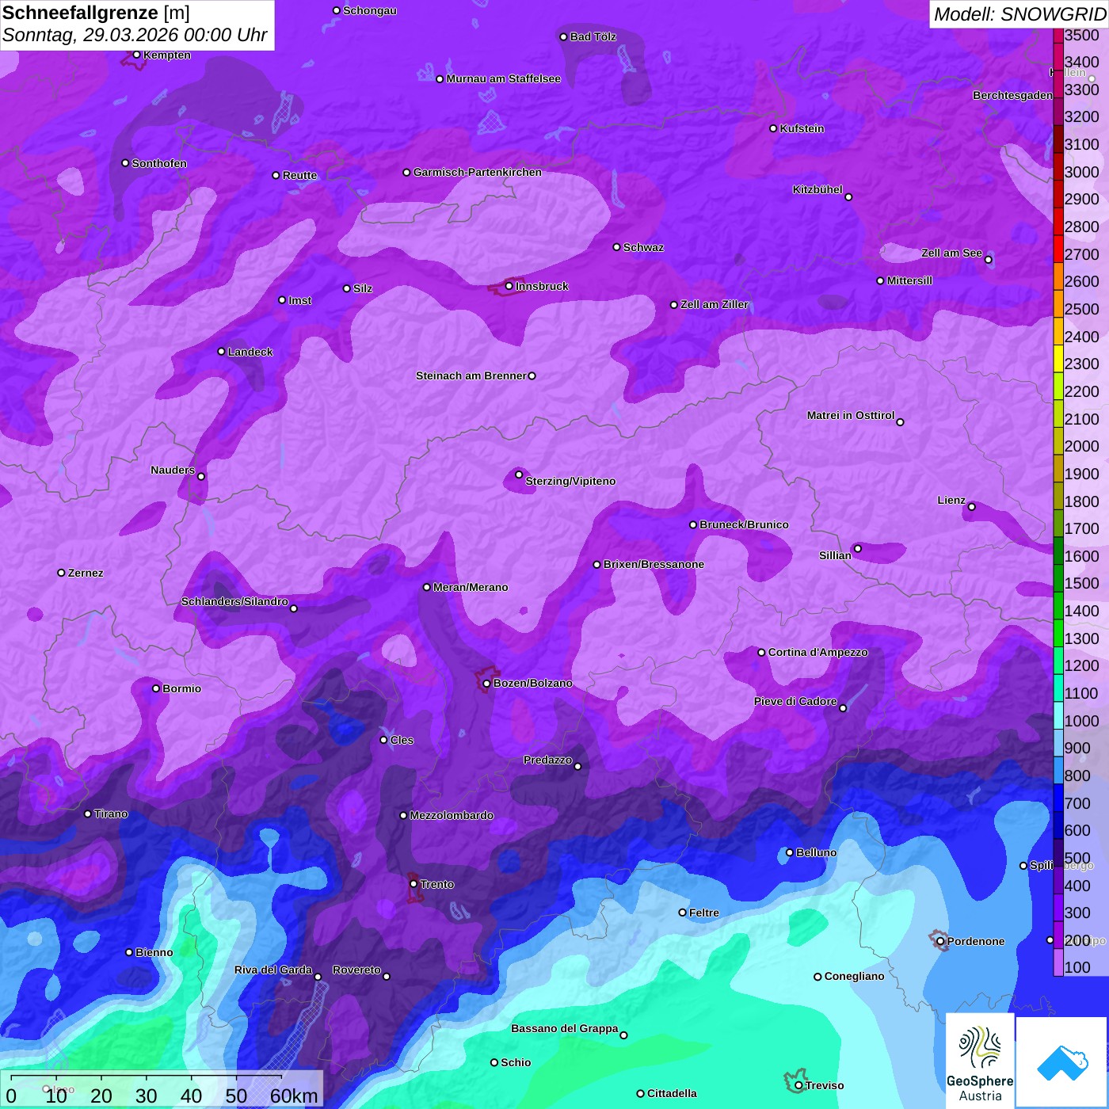Screen dimensions: 1109x1109
Task: Click the Sillian location dot
Action: click(858, 548)
